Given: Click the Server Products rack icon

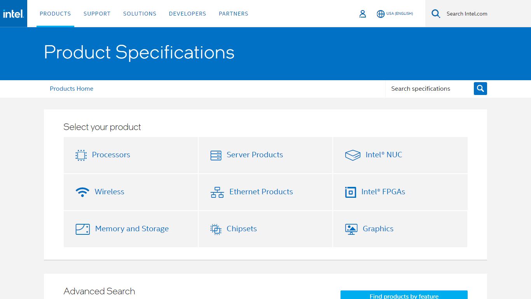Looking at the screenshot, I should 216,155.
